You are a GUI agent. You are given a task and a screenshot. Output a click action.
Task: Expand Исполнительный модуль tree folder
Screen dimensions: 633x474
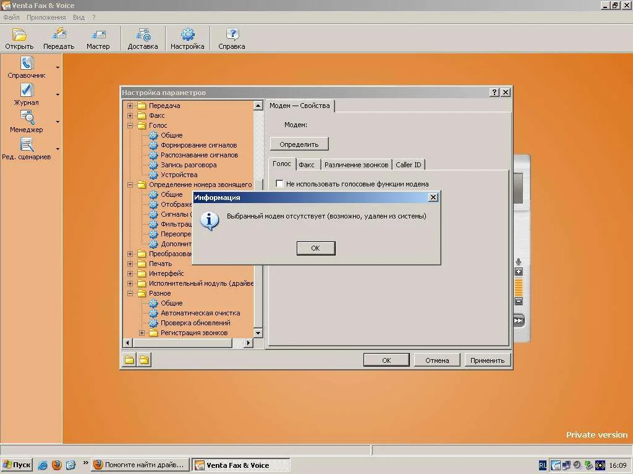[x=130, y=283]
